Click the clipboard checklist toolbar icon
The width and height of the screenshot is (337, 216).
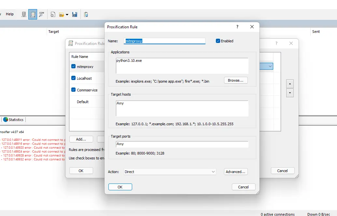tap(86, 14)
